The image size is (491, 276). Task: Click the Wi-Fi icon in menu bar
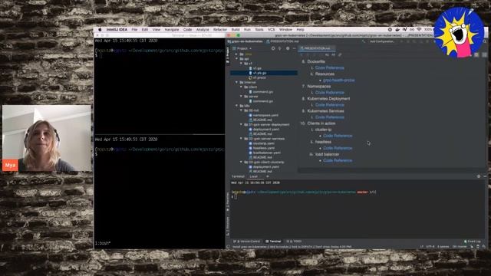[x=419, y=29]
